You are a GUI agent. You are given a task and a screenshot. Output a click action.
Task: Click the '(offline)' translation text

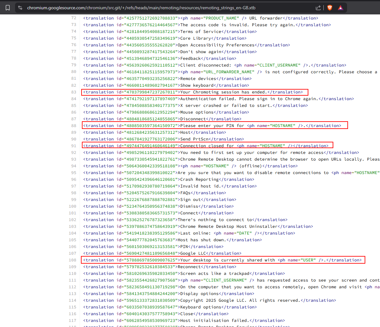pyautogui.click(x=250, y=166)
